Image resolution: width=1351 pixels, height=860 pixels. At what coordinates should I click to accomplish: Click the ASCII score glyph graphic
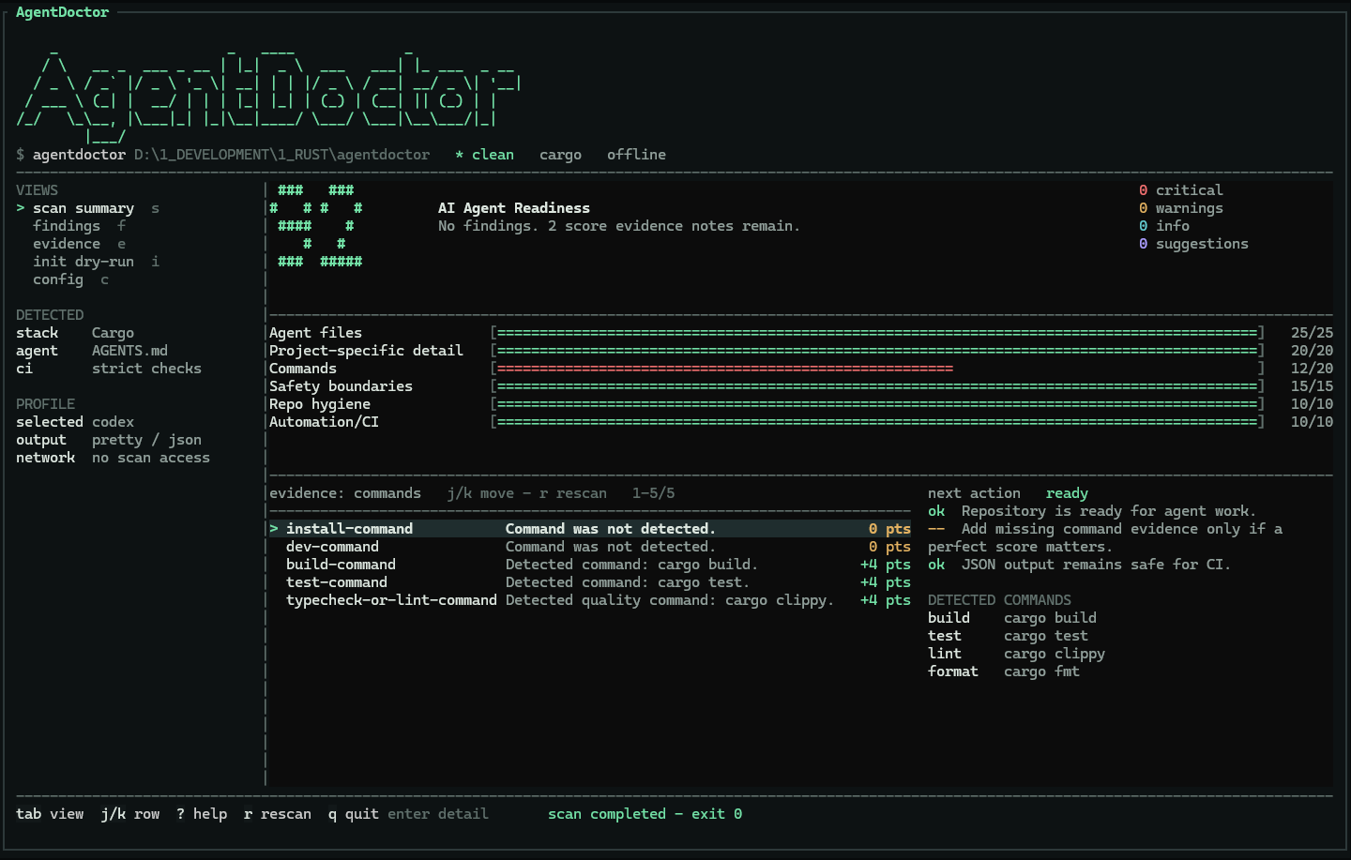[316, 226]
